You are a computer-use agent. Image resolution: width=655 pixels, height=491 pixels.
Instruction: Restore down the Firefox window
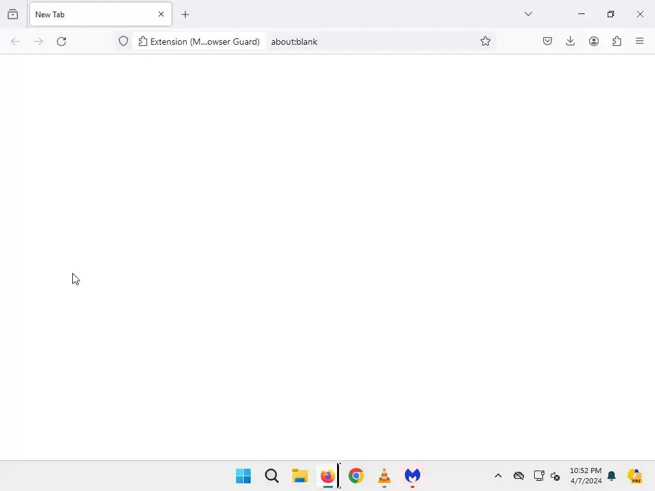pos(611,14)
